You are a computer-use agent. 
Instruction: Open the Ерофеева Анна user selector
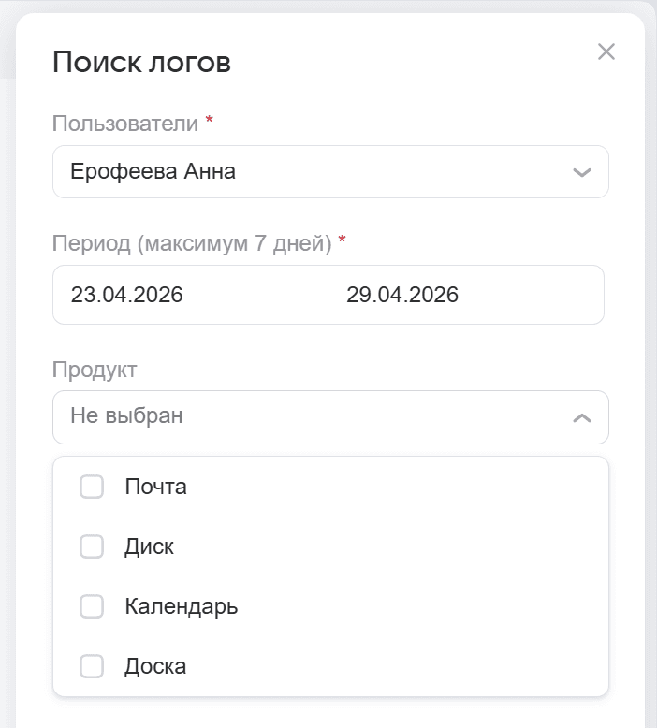click(x=330, y=172)
